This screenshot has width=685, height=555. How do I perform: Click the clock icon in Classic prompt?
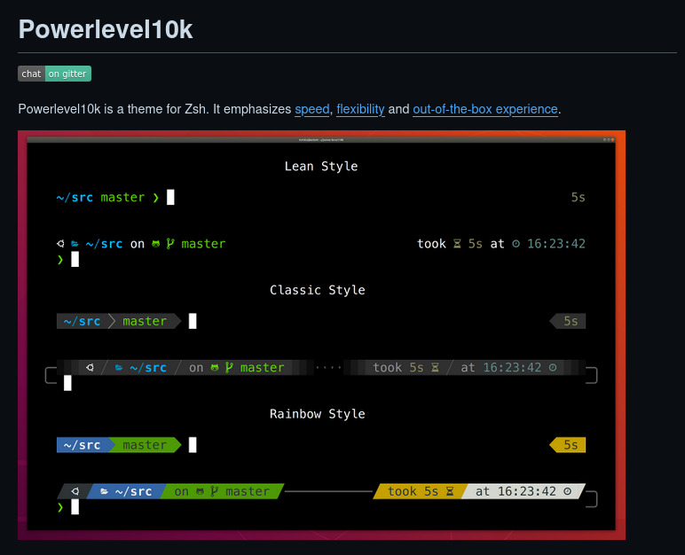point(553,368)
